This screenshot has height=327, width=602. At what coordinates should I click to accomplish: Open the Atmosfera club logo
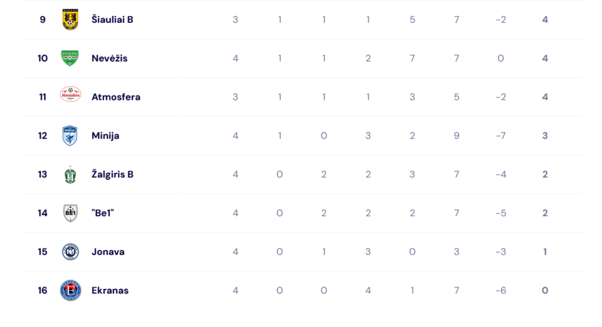(x=71, y=95)
